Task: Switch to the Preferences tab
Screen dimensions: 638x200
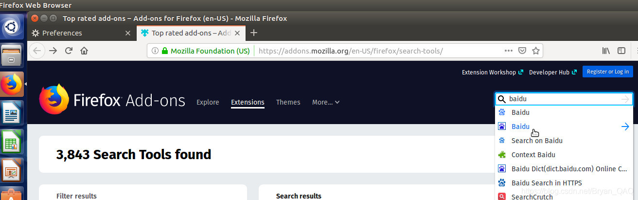Action: click(82, 33)
